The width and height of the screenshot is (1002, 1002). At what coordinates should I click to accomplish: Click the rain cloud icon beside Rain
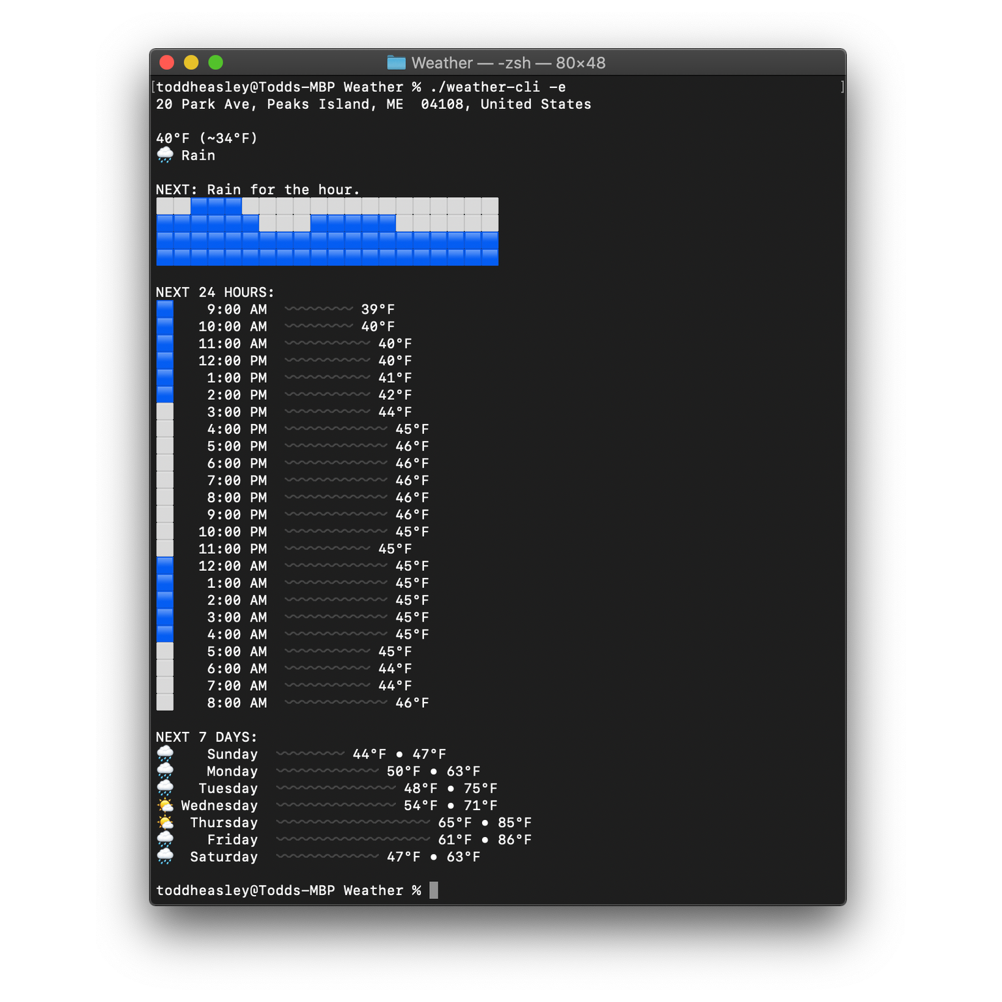point(165,155)
